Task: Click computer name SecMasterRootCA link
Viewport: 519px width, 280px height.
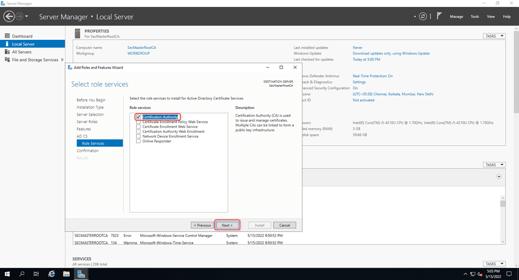Action: point(142,47)
